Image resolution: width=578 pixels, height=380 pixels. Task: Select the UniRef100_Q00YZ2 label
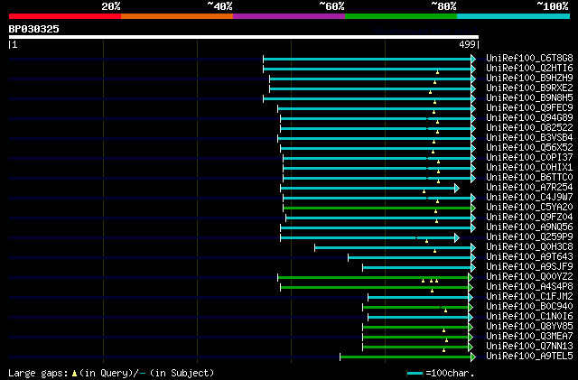[x=529, y=277]
